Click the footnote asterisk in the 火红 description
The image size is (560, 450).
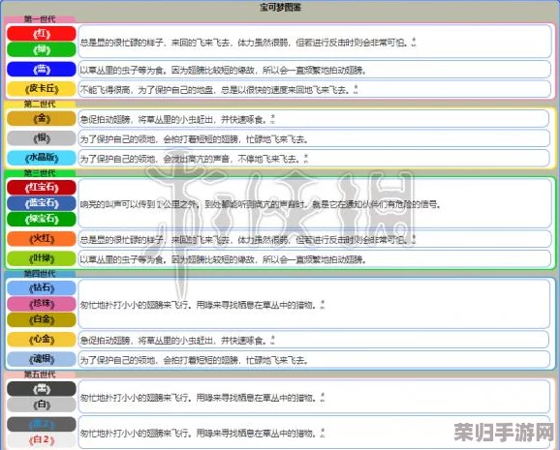pyautogui.click(x=414, y=238)
